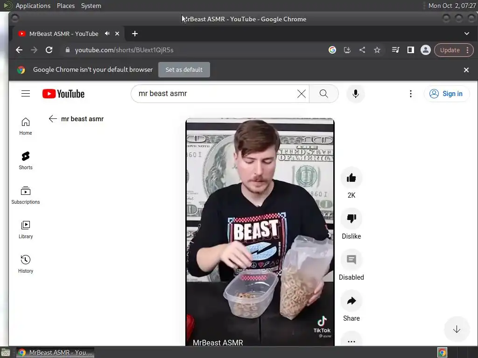Click the show desktop icon in taskbar
The width and height of the screenshot is (478, 358).
click(6, 352)
